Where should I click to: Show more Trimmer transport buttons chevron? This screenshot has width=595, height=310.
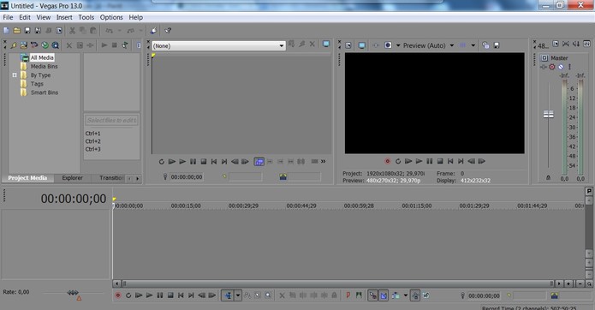(324, 162)
